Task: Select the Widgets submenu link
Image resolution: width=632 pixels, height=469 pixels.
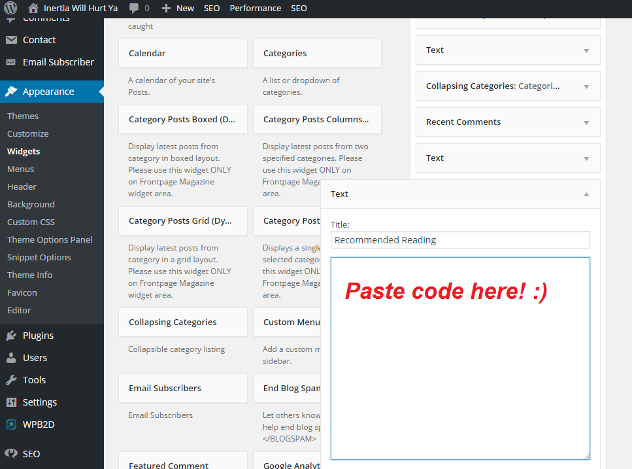Action: [24, 152]
